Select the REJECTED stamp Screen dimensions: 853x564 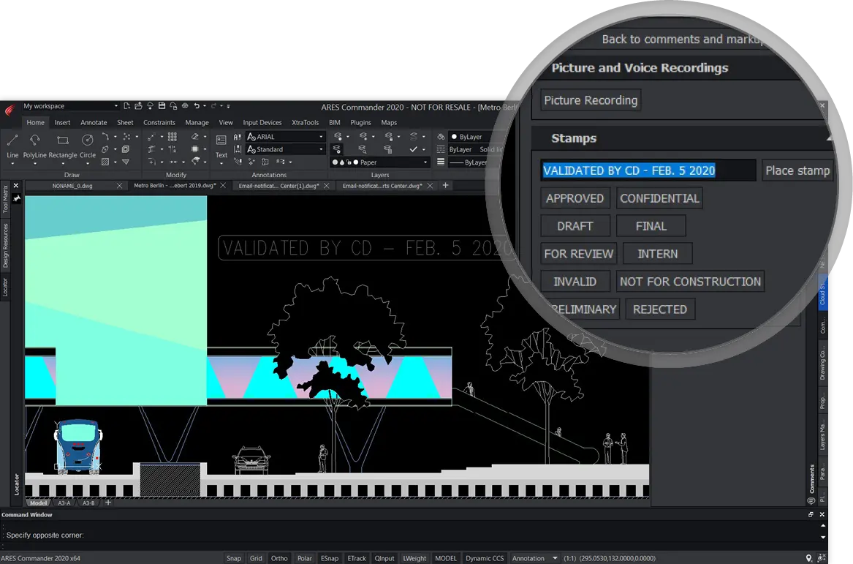click(660, 309)
